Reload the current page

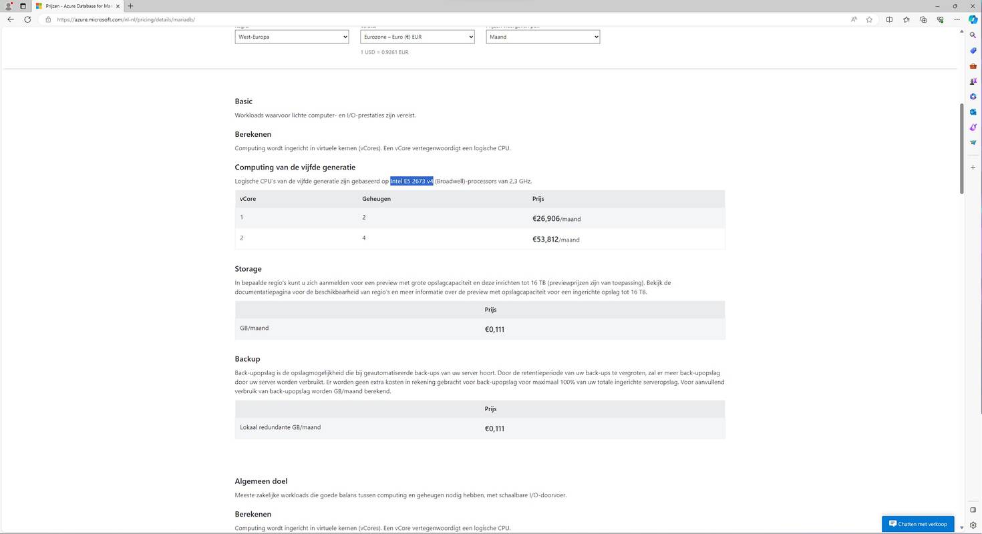coord(27,19)
